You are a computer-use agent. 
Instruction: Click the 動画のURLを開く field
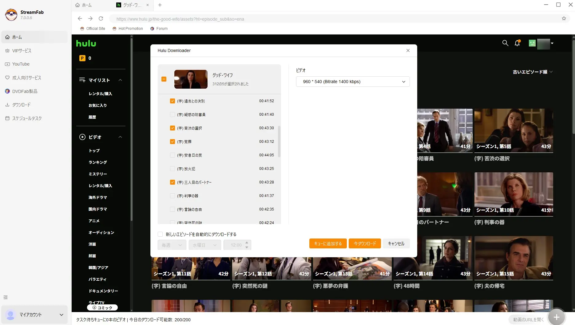(528, 319)
